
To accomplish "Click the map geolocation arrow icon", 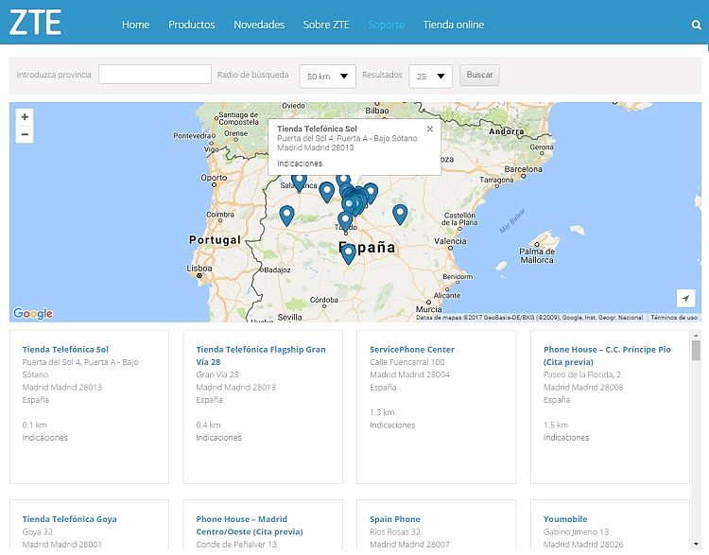I will point(685,298).
